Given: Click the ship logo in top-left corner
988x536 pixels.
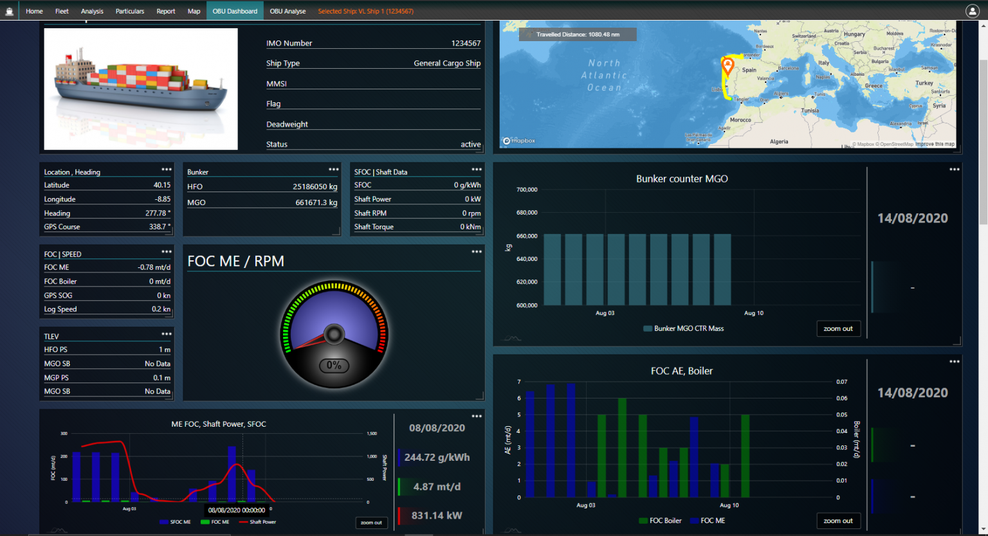Looking at the screenshot, I should (10, 10).
